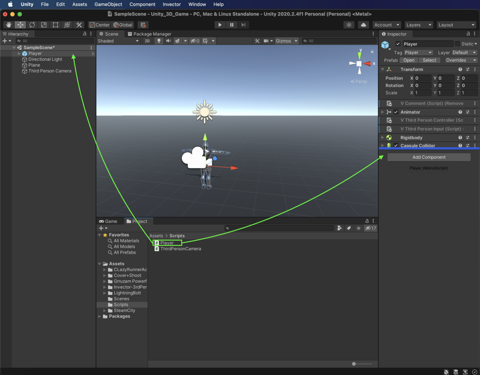Select the Rect tool
The height and width of the screenshot is (375, 480).
56,25
